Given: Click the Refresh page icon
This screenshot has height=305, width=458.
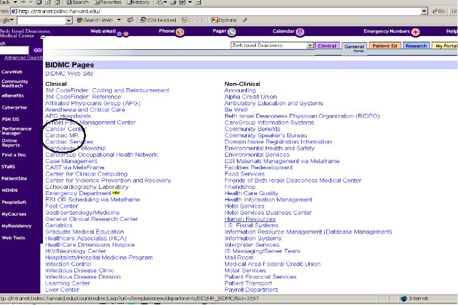Looking at the screenshot, I should pyautogui.click(x=48, y=2).
